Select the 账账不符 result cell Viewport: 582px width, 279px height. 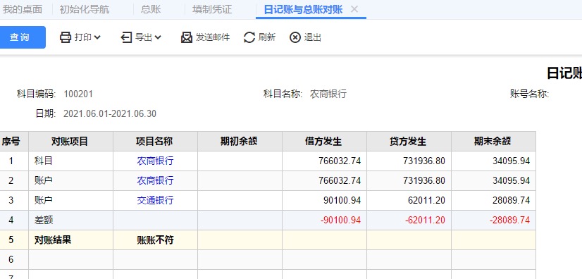[156, 240]
